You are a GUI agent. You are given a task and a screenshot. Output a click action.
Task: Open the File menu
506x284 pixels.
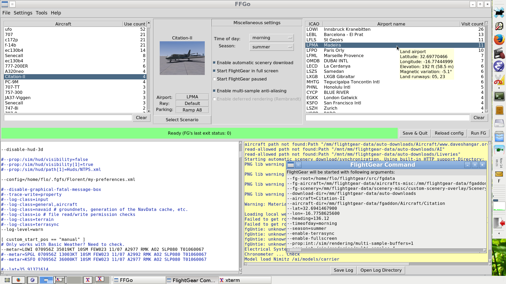tap(6, 13)
